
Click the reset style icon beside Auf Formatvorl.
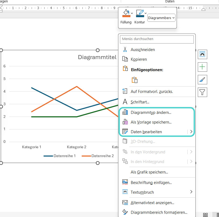point(125,91)
